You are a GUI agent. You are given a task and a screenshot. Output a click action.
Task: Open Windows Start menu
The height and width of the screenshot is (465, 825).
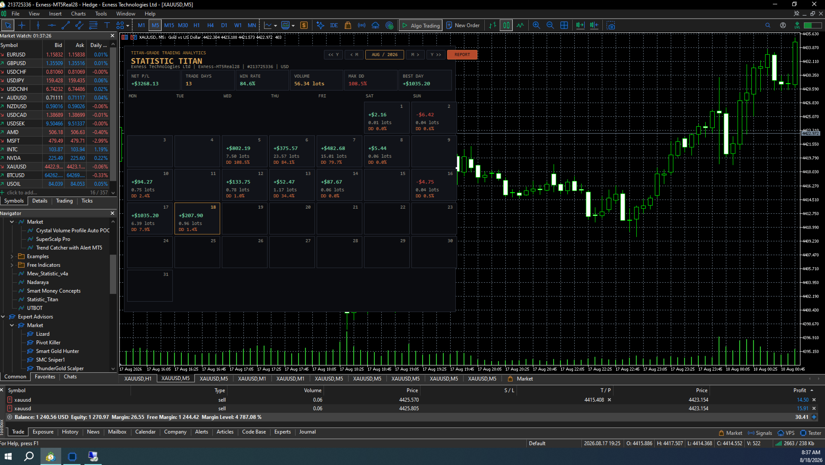(8, 456)
